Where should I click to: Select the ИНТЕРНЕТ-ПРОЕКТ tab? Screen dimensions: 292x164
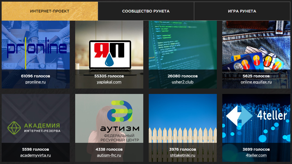click(x=50, y=11)
